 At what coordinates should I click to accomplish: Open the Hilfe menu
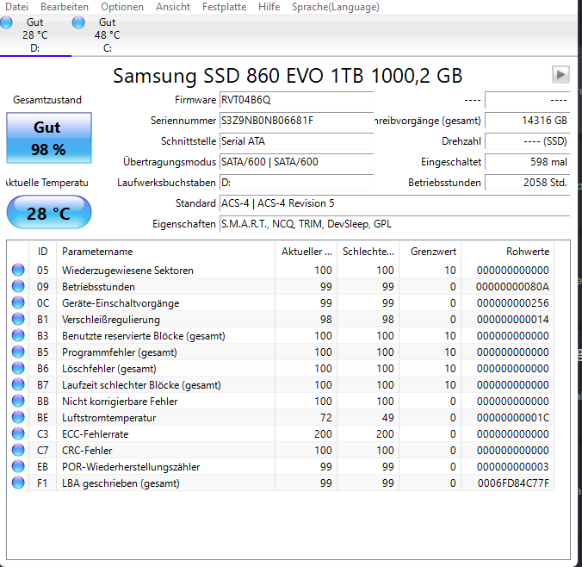click(x=269, y=7)
